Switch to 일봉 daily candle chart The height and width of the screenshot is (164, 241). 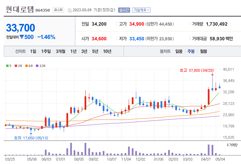point(179,51)
